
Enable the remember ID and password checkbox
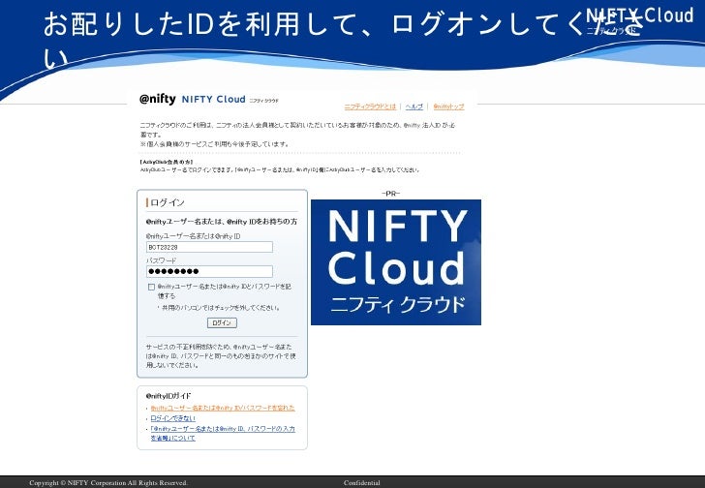click(151, 287)
